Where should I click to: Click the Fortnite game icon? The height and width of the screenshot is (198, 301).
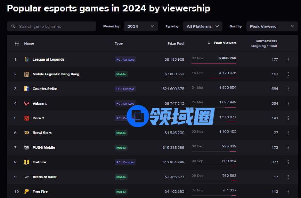pyautogui.click(x=27, y=162)
